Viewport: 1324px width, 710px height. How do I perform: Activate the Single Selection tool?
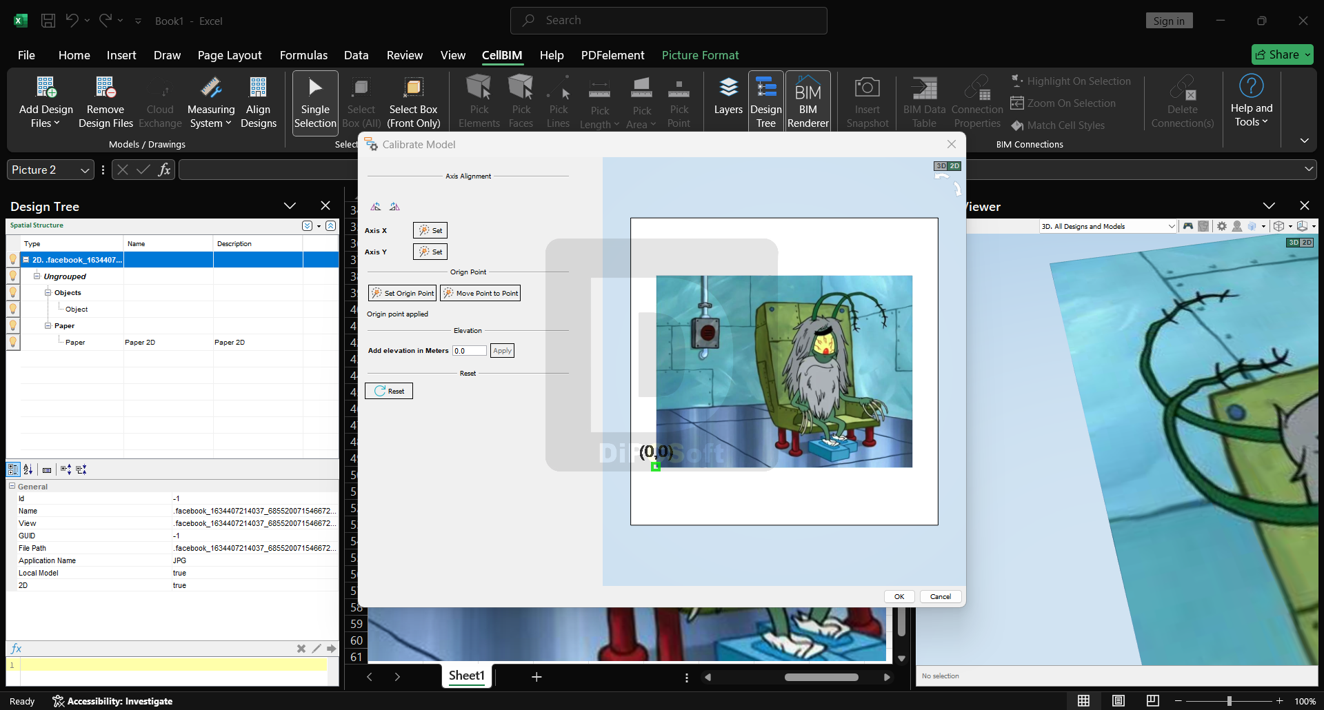(x=315, y=102)
